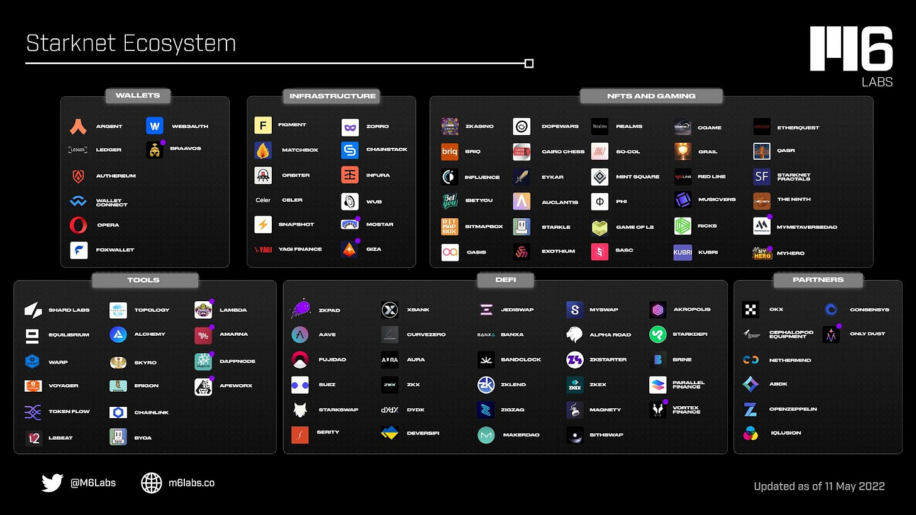Click the Cairo Chess label
Screen dimensions: 916x515
563,152
